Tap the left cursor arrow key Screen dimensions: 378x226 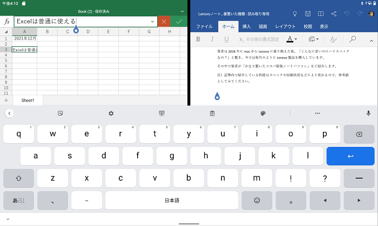(x=325, y=200)
